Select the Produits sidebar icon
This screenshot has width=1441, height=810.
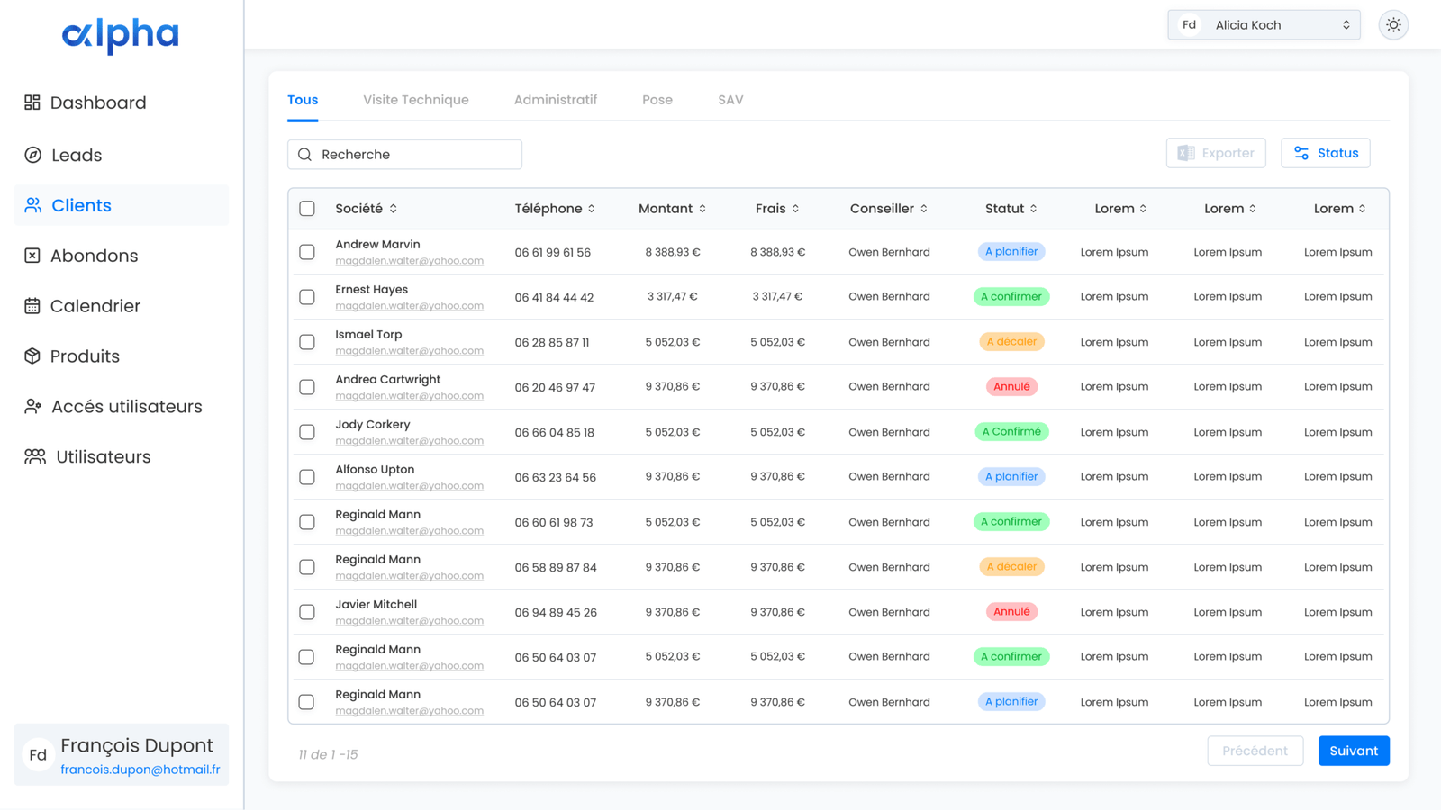click(x=32, y=355)
